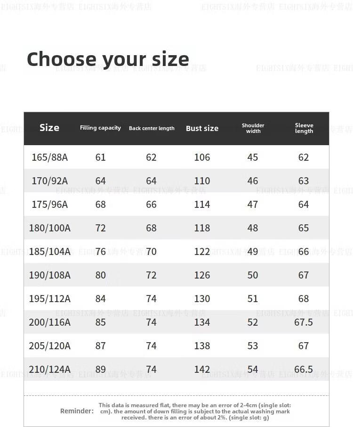353x427 pixels.
Task: Click the bust size value 142
Action: [x=202, y=369]
